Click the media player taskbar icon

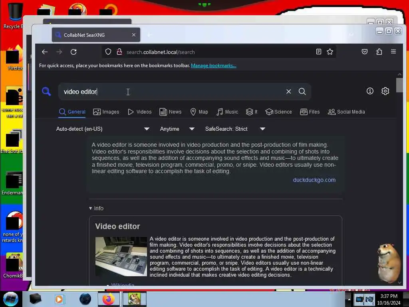(60, 299)
